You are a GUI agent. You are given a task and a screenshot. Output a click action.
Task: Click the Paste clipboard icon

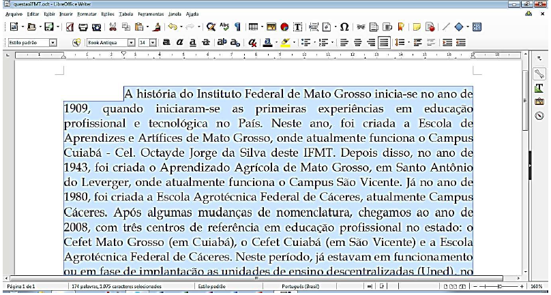pyautogui.click(x=139, y=27)
